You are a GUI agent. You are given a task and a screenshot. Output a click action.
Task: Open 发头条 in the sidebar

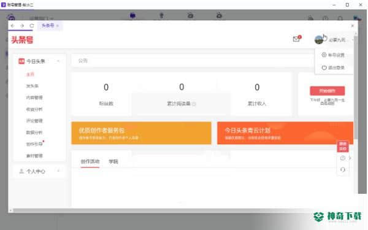(x=32, y=86)
